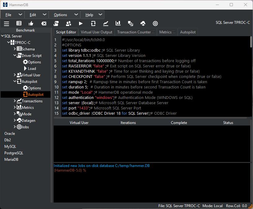Switch to the Transaction Counter tab
Viewport: 253px width, 209px height.
pyautogui.click(x=136, y=32)
